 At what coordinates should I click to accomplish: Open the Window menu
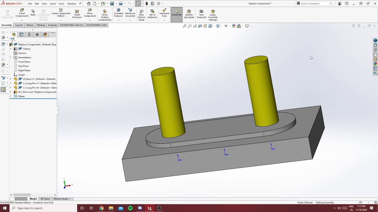[x=71, y=4]
